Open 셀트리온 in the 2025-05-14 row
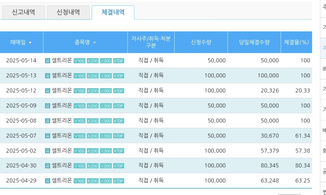The image size is (326, 195). pyautogui.click(x=62, y=60)
